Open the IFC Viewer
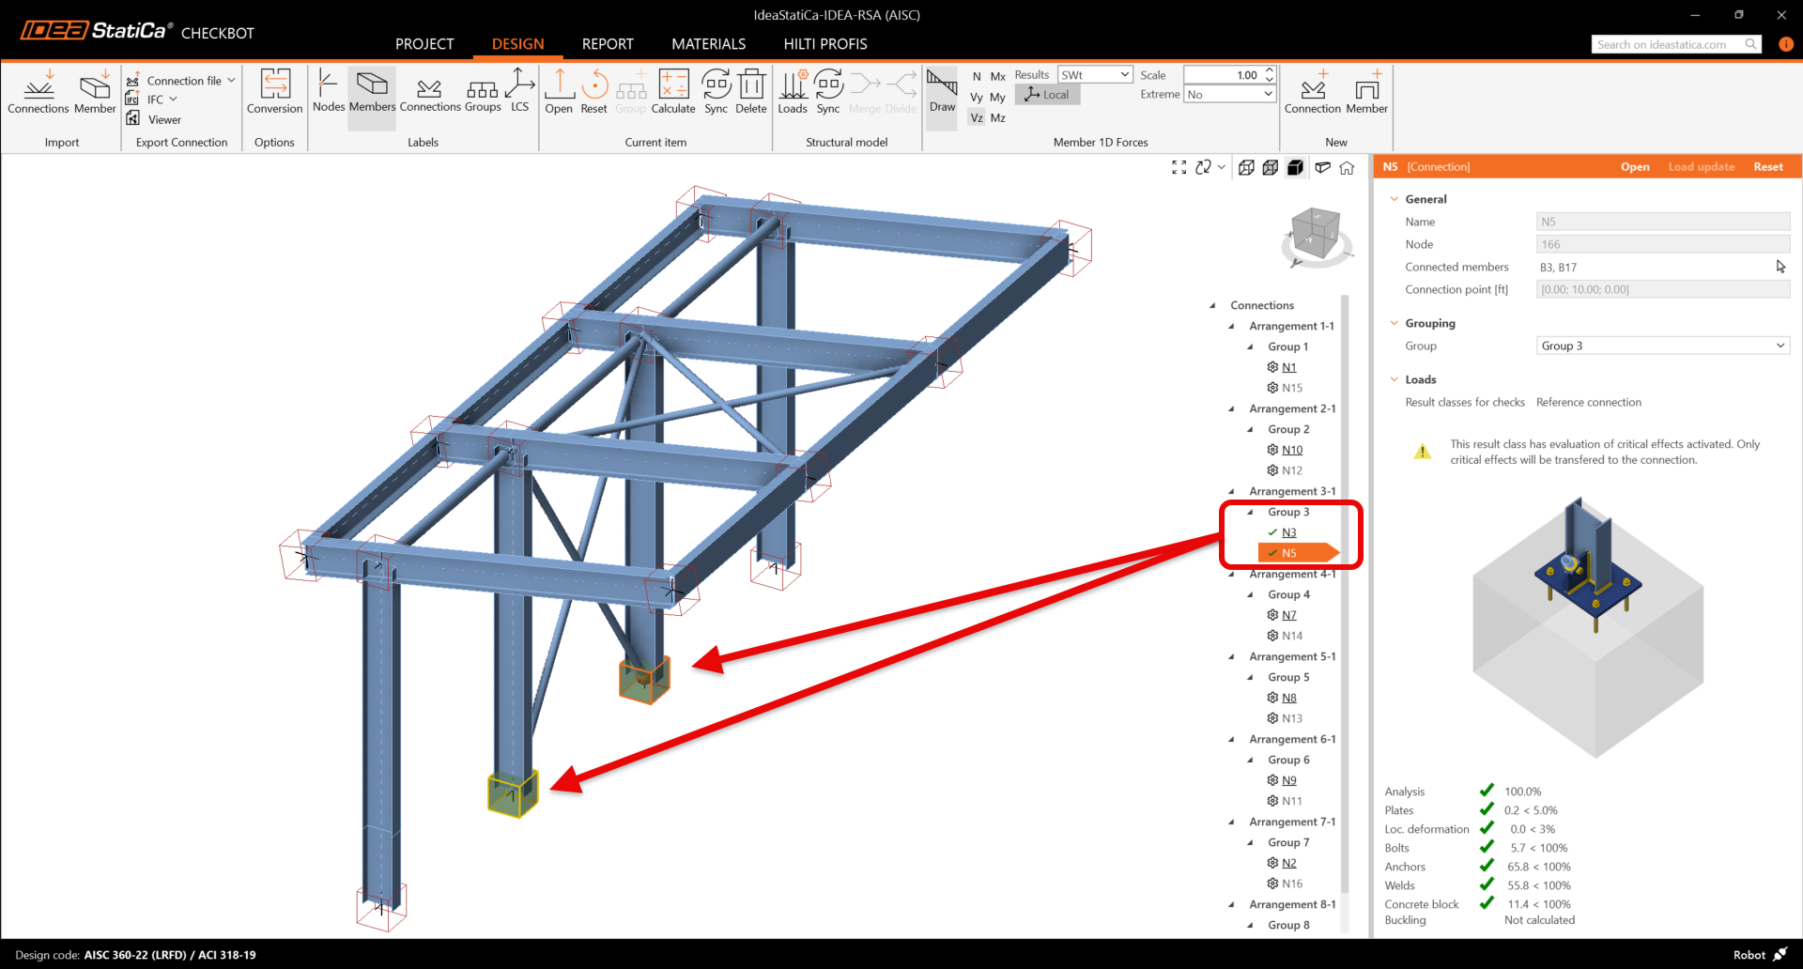 156,119
